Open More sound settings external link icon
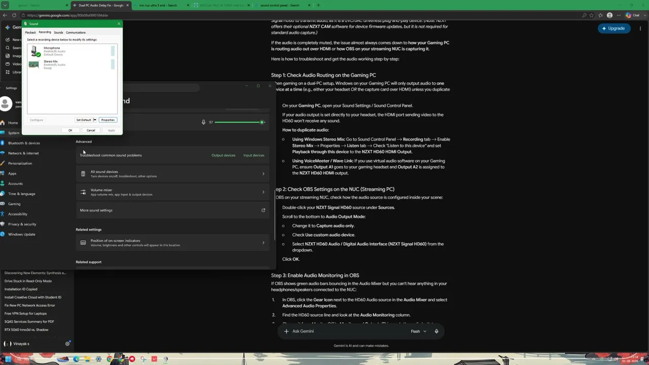 263,210
